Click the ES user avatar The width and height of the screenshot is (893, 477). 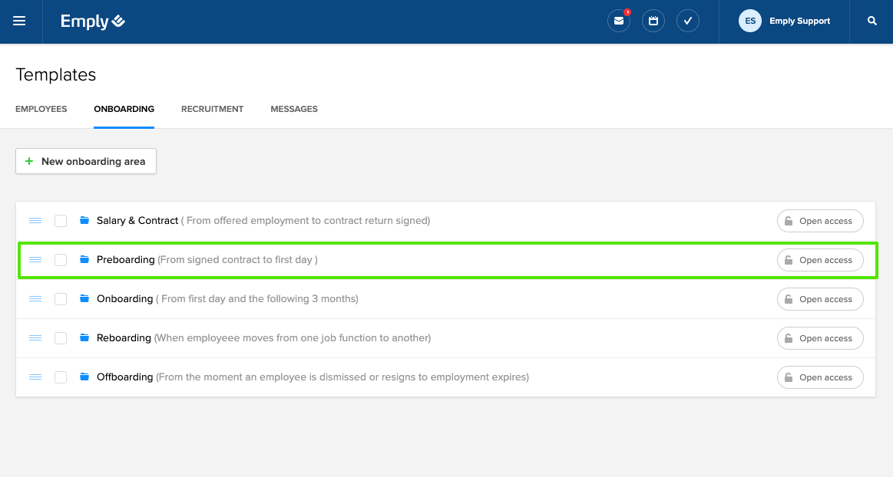point(749,21)
